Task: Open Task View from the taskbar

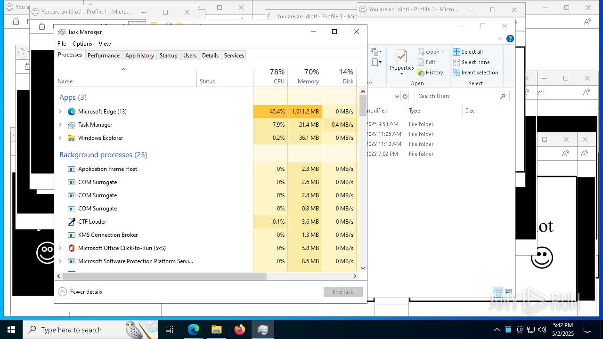Action: point(170,330)
